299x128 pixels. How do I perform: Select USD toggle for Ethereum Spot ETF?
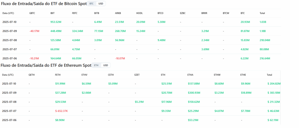coord(106,65)
